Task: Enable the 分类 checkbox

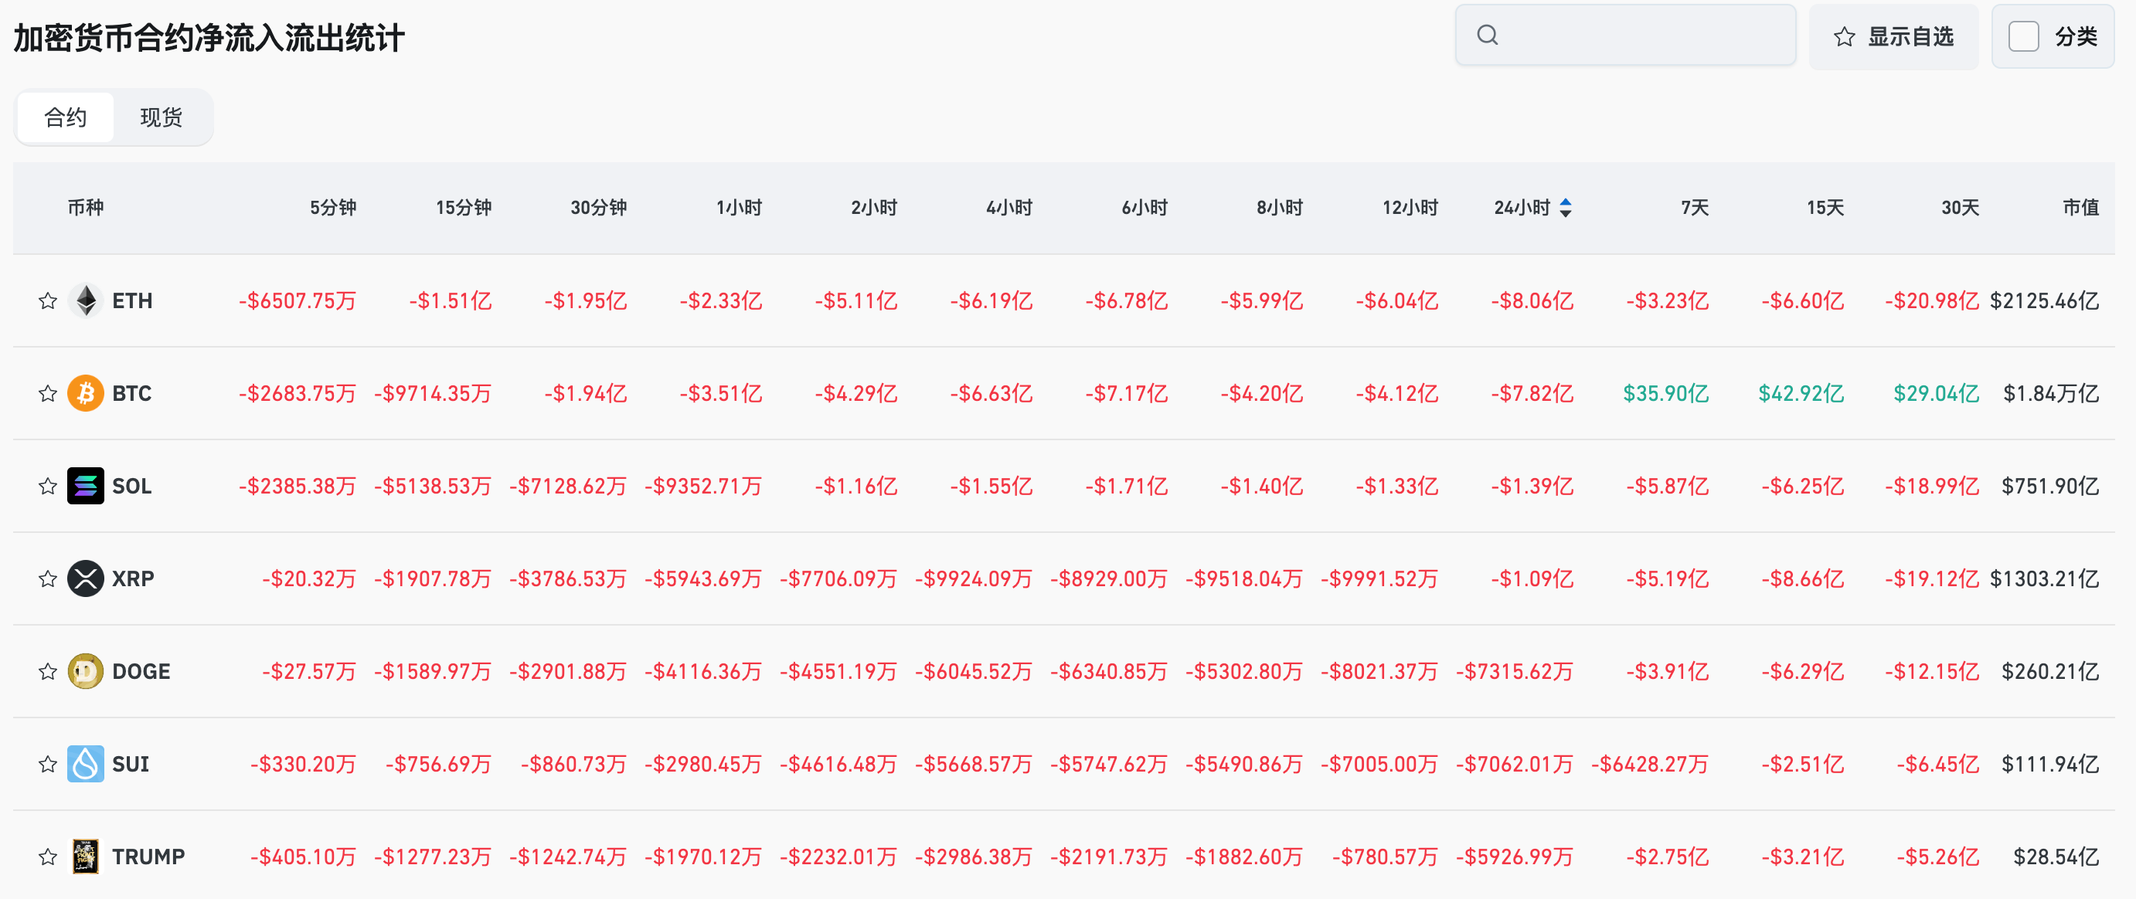Action: click(2023, 36)
